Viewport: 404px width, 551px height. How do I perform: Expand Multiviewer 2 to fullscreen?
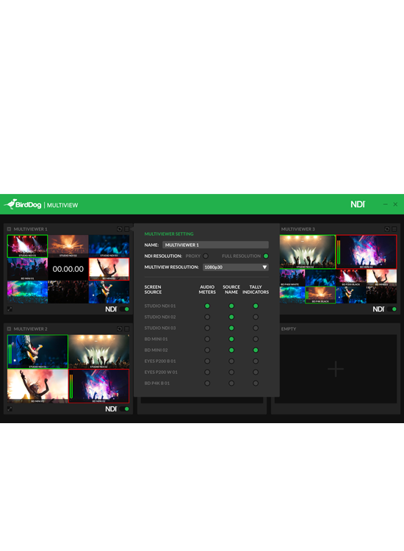point(10,409)
